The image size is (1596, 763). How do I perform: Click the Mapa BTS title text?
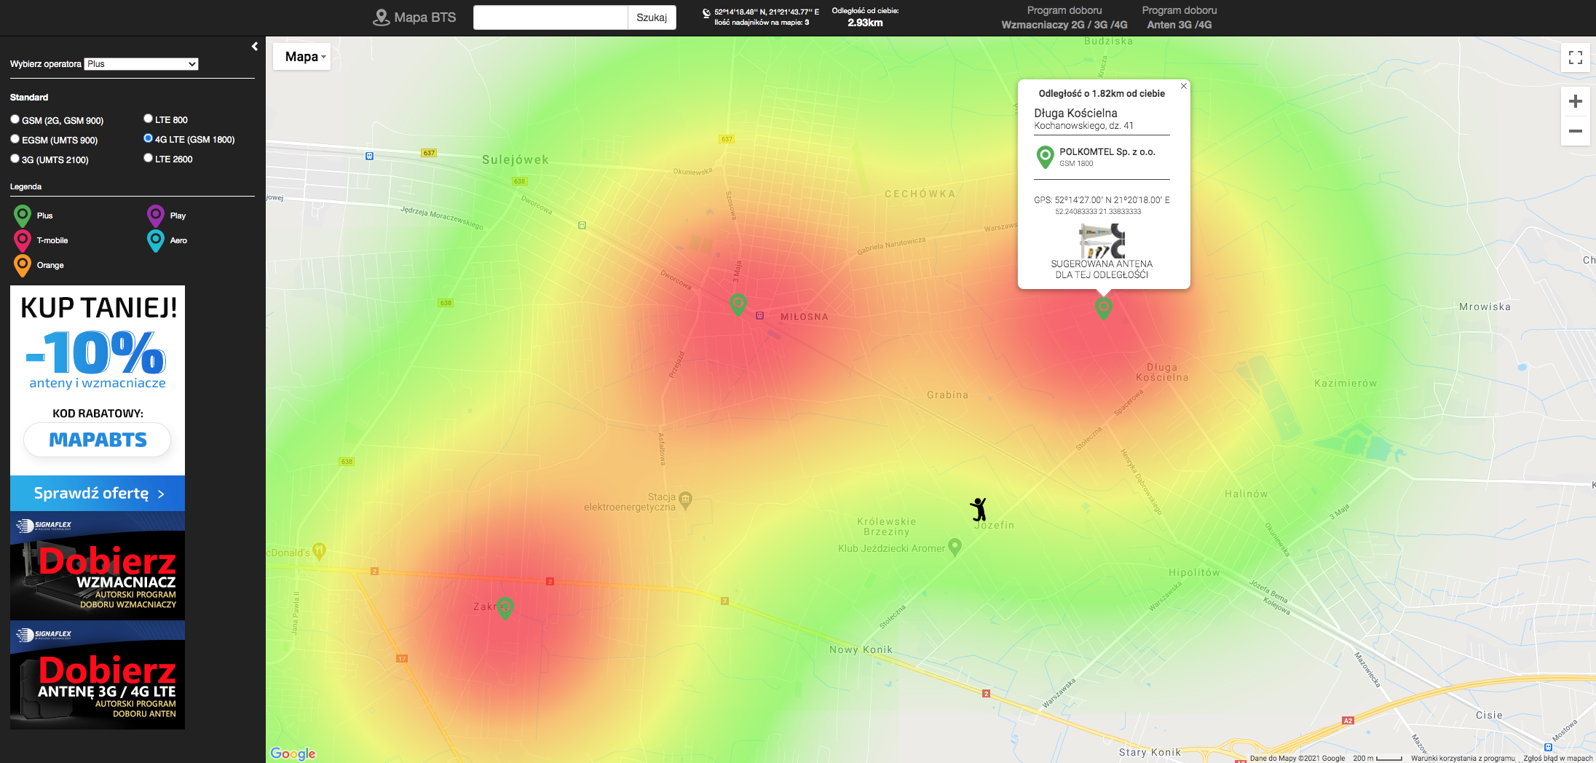coord(425,17)
